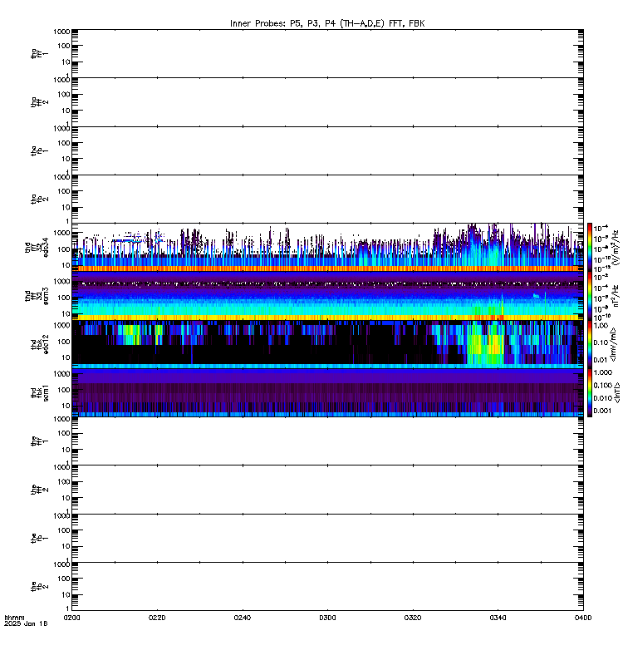The width and height of the screenshot is (623, 665).
Task: Click the 0300 time axis label
Action: point(327,618)
